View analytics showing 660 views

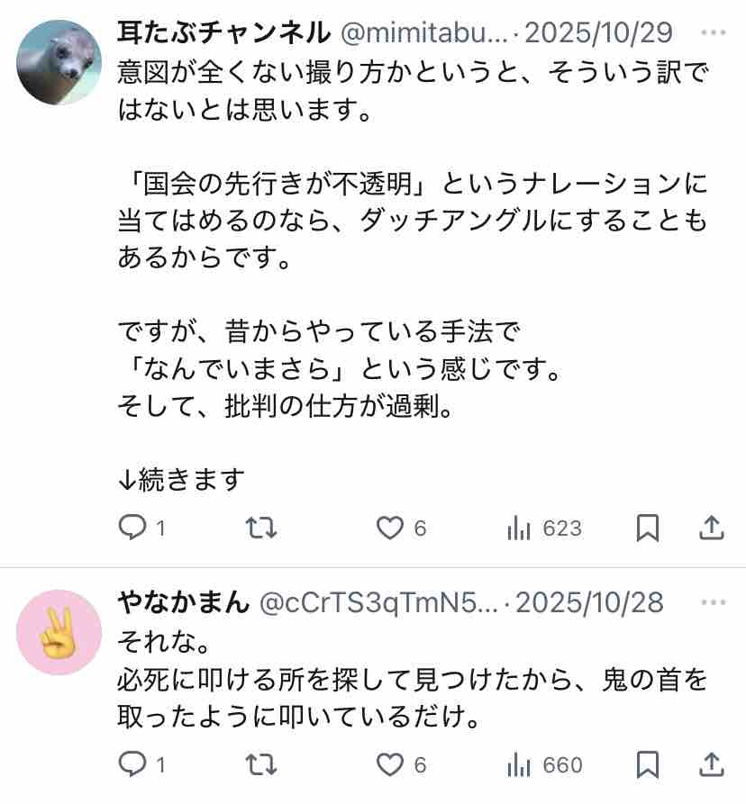click(544, 764)
